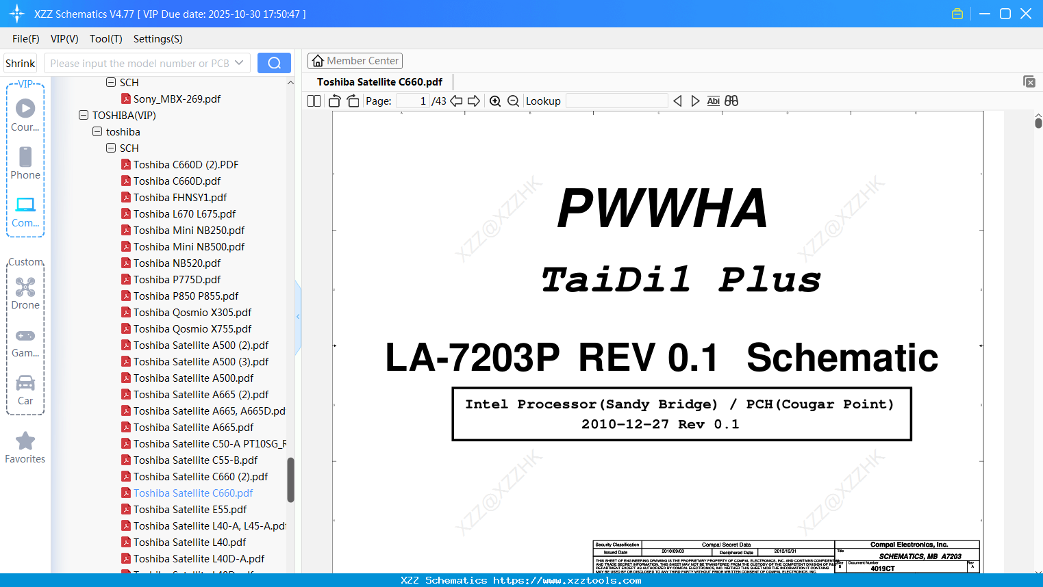Viewport: 1043px width, 587px height.
Task: Collapse the SCH node above Sony_MBX-269
Action: [111, 82]
